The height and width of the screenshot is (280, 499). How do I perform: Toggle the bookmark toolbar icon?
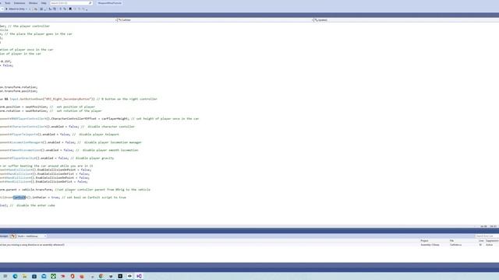pos(70,9)
